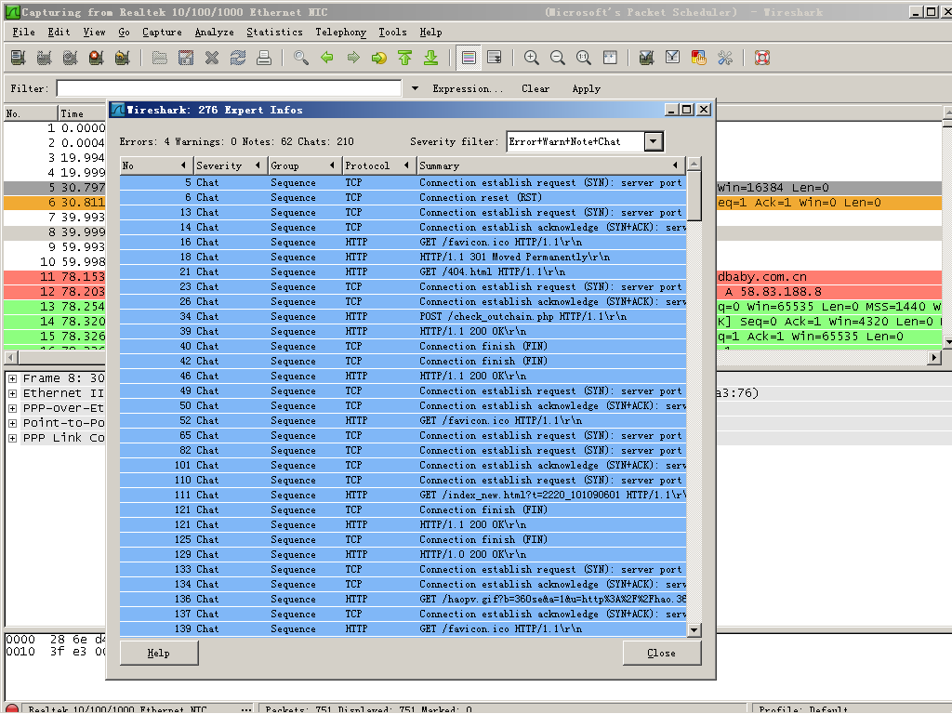
Task: Click the capture options toolbar icon
Action: (45, 58)
